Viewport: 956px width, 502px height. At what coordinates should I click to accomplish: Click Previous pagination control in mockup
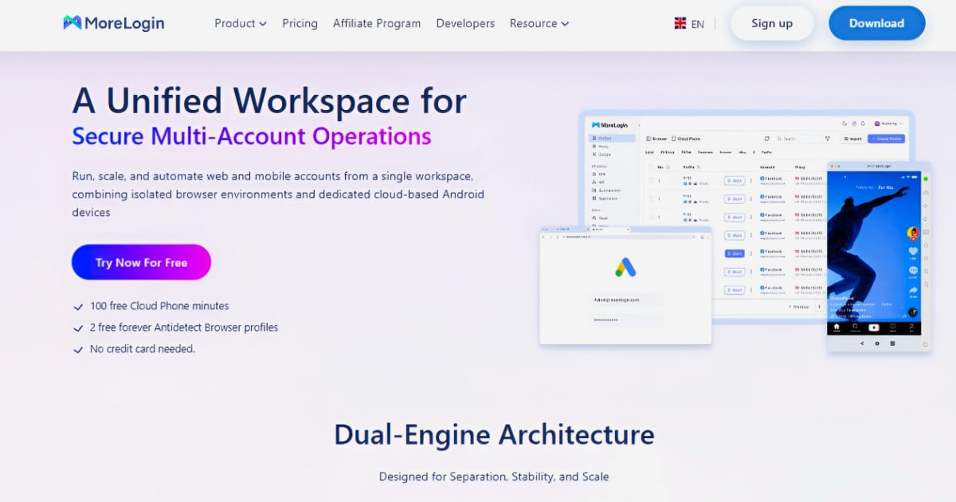click(x=799, y=307)
